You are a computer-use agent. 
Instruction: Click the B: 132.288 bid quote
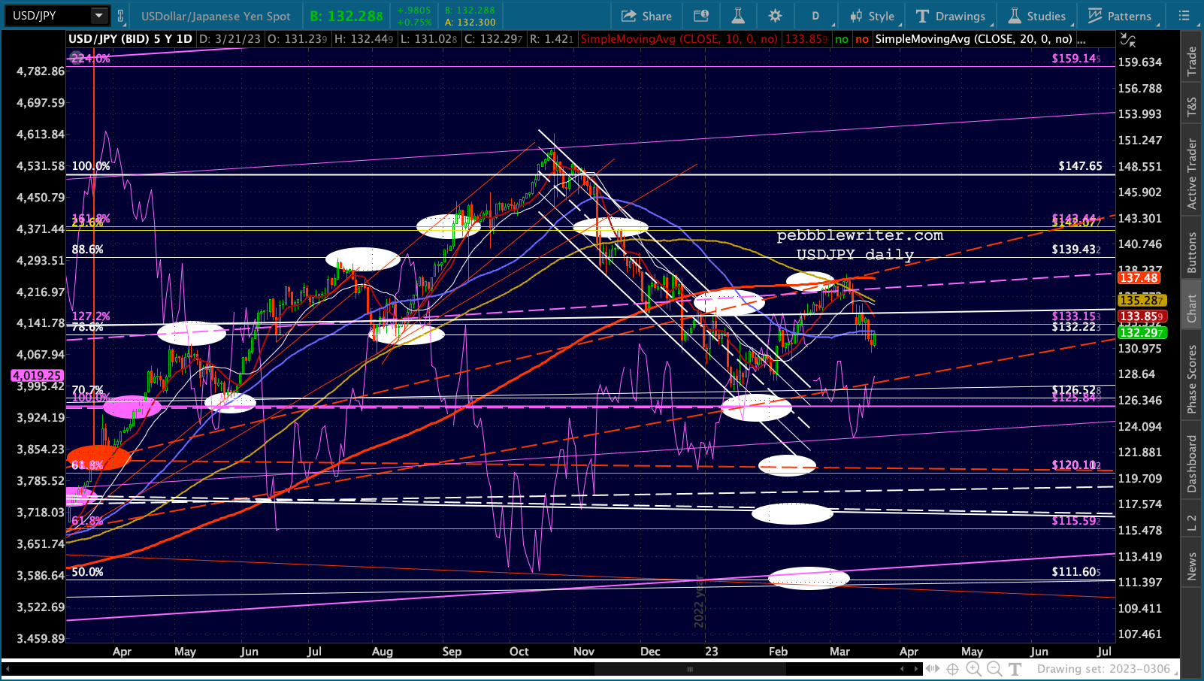tap(346, 16)
